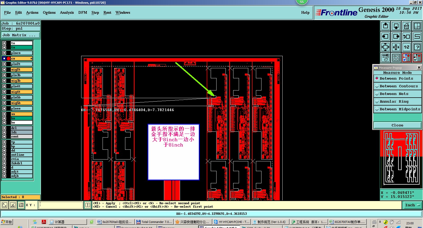Toggle checkbox for layer plncs
This screenshot has width=423, height=228.
[4, 53]
